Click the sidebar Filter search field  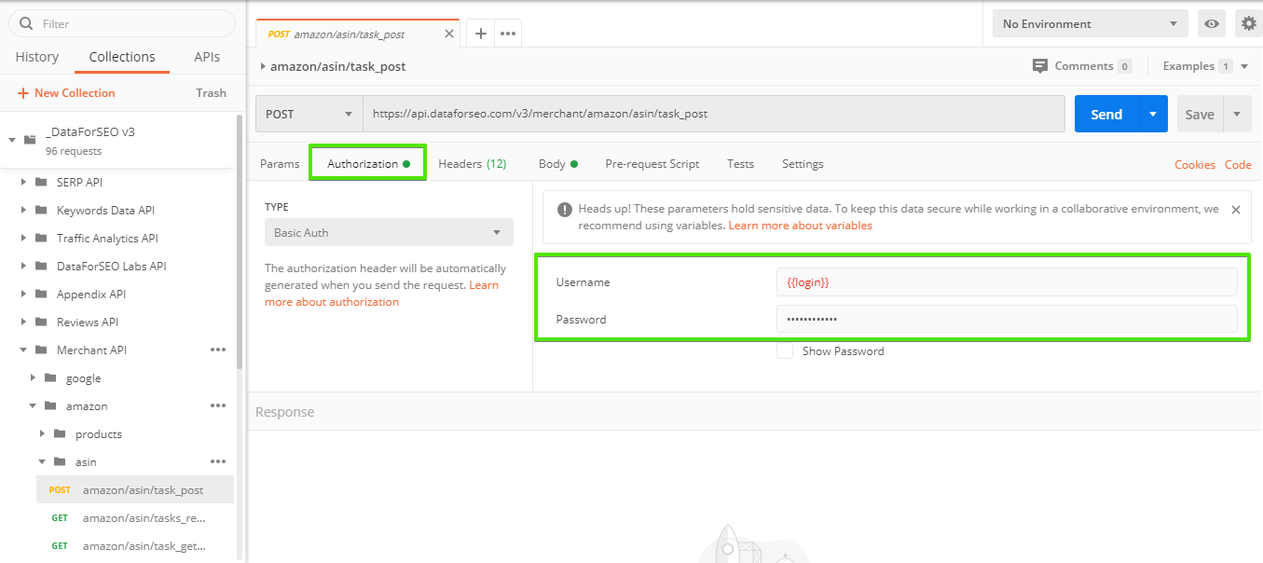click(122, 23)
